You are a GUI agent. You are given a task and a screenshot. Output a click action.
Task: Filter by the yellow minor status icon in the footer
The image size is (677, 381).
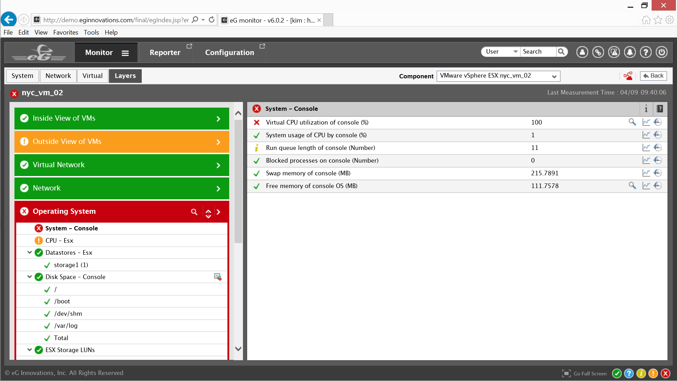click(x=641, y=373)
